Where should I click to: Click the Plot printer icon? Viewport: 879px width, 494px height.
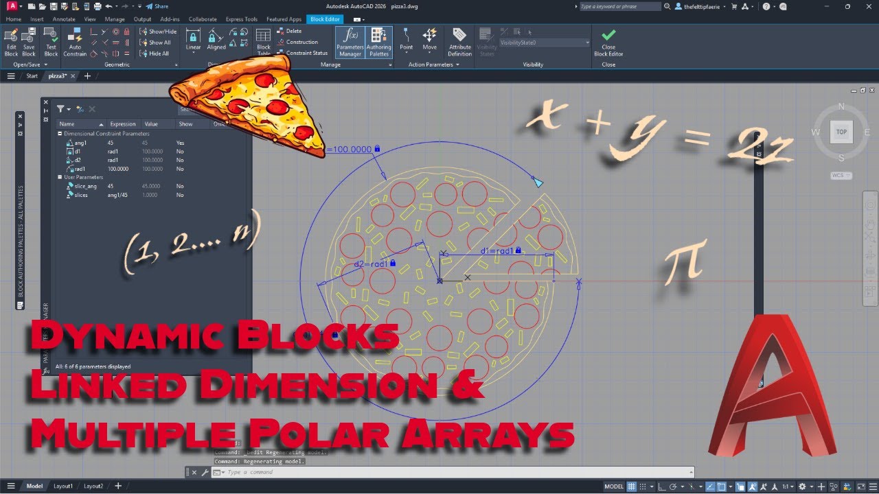click(x=98, y=6)
